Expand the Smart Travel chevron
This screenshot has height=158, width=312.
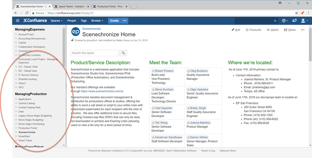click(16, 140)
